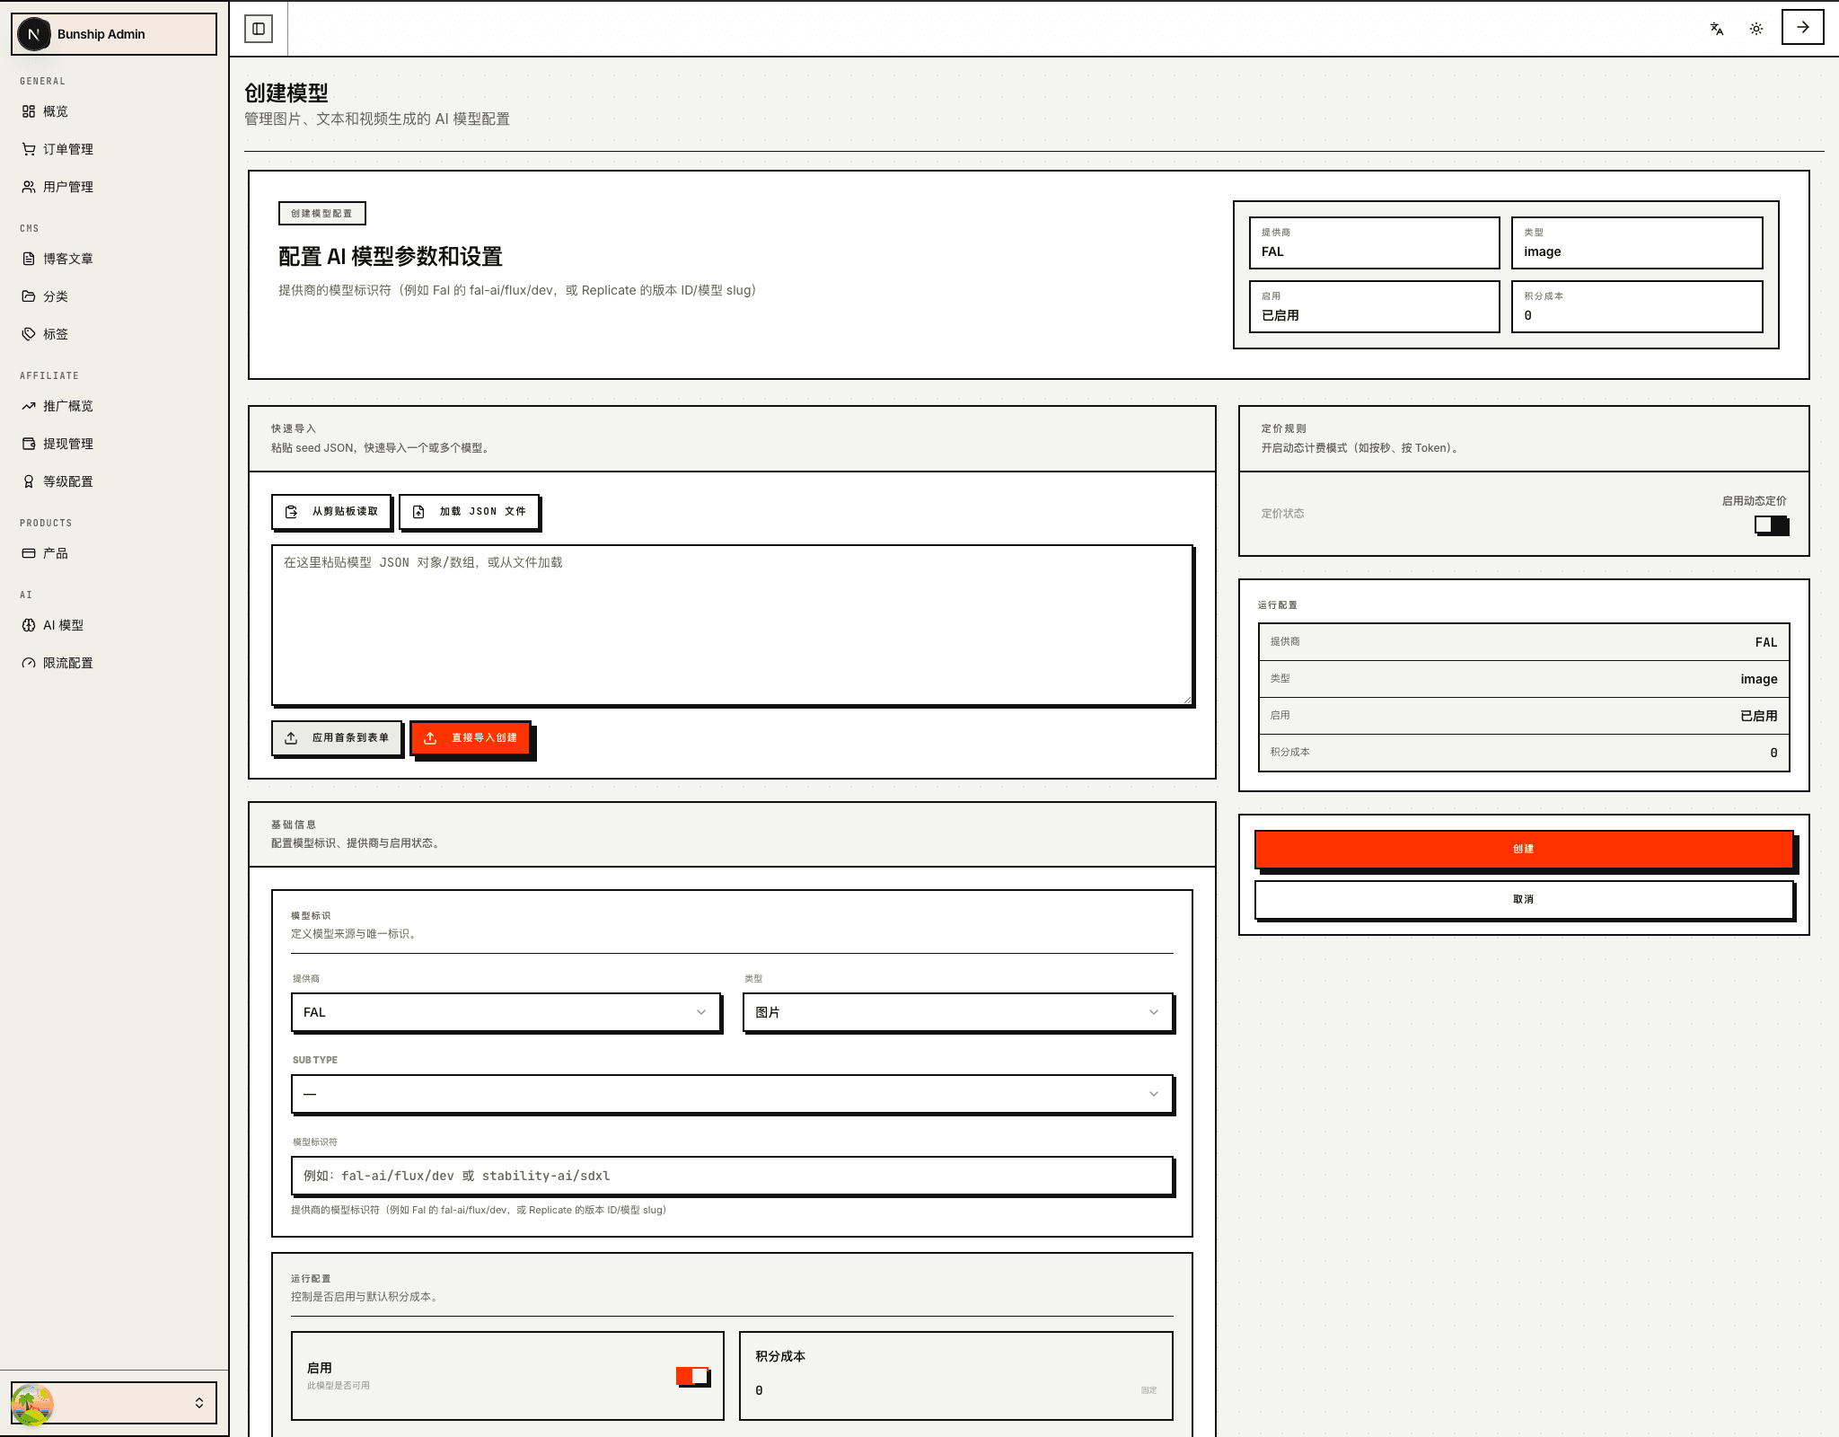Click the 加载 JSON 文件 button

(469, 511)
